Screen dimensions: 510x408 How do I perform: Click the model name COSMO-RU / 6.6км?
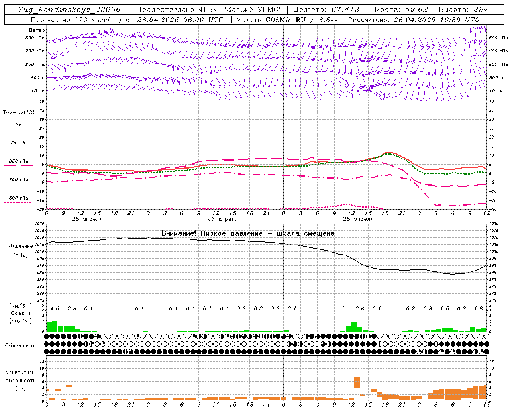click(302, 20)
